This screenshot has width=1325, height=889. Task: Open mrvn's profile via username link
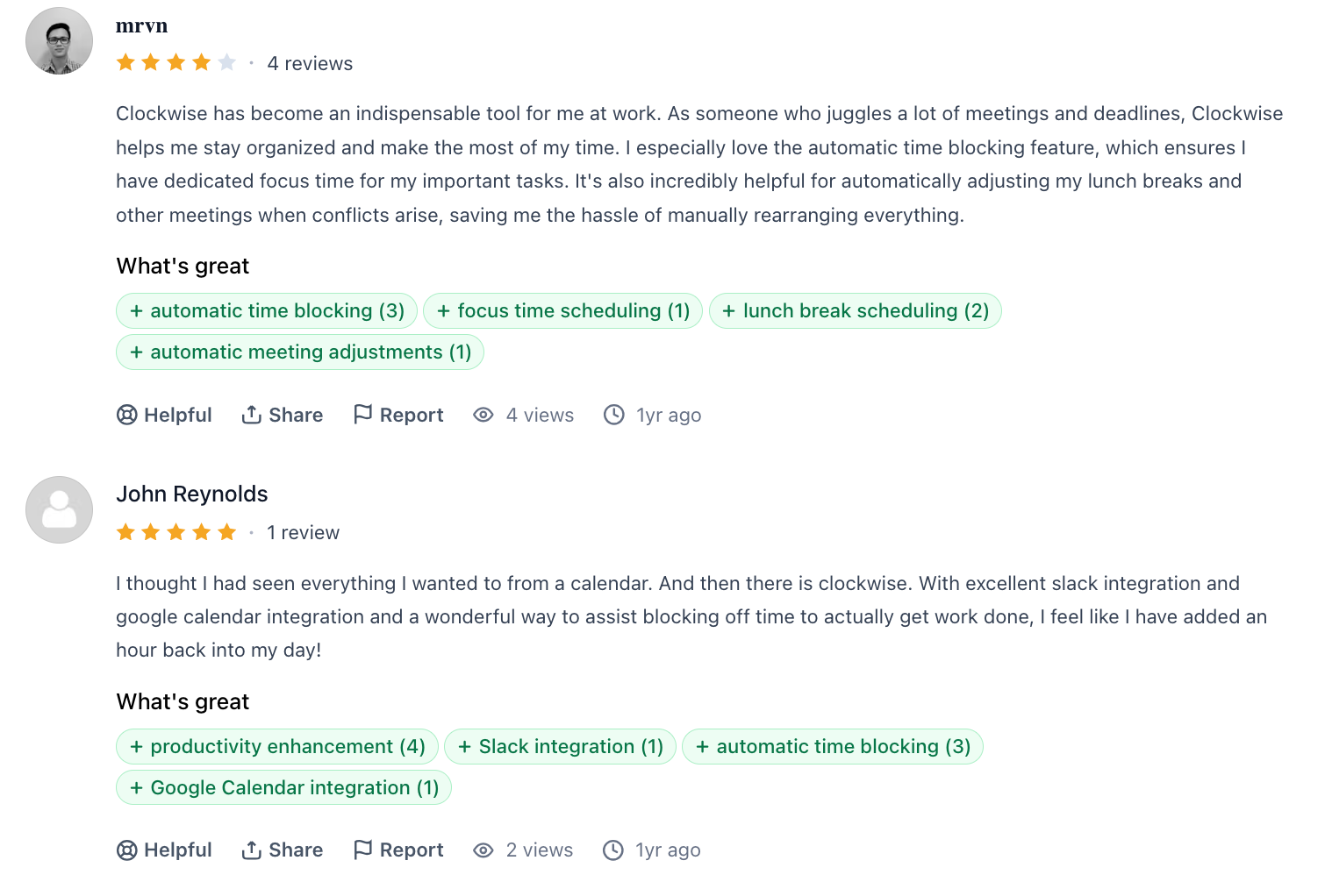click(x=141, y=25)
